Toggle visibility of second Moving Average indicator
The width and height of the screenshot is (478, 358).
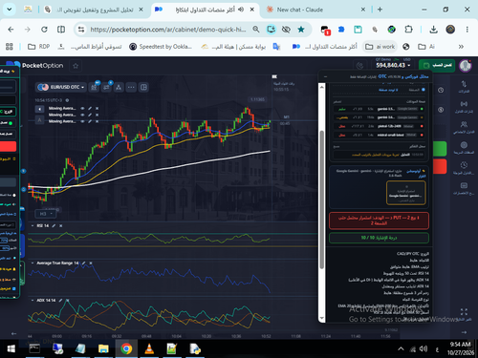pyautogui.click(x=83, y=115)
